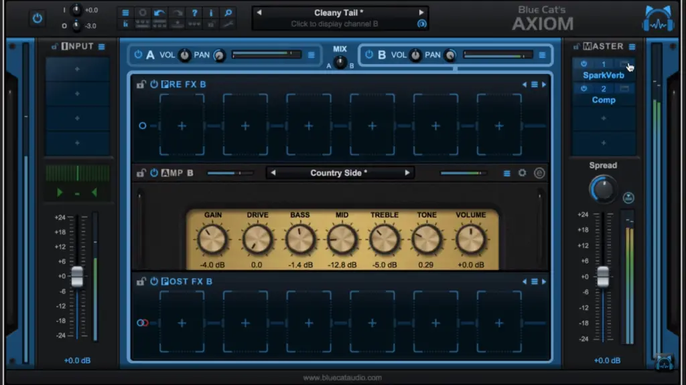Open the main menu icon in the toolbar
This screenshot has height=385, width=686.
point(125,13)
